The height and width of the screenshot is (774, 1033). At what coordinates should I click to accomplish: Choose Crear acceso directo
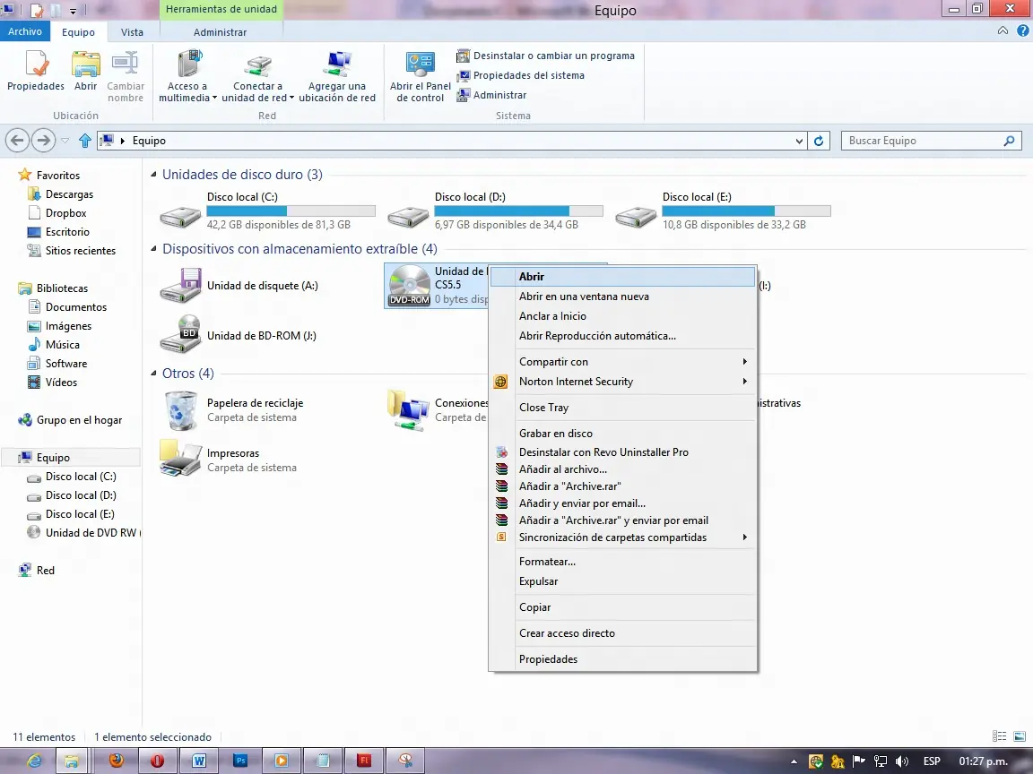622,633
